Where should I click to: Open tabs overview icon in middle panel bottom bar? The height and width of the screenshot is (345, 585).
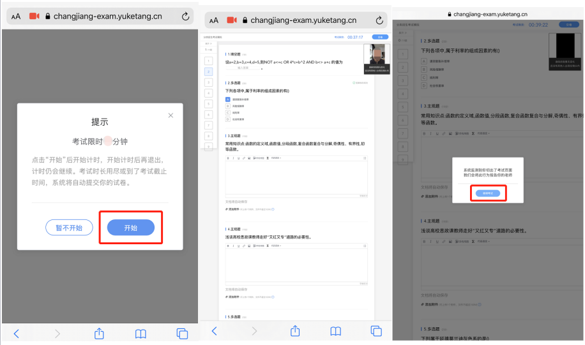[376, 331]
